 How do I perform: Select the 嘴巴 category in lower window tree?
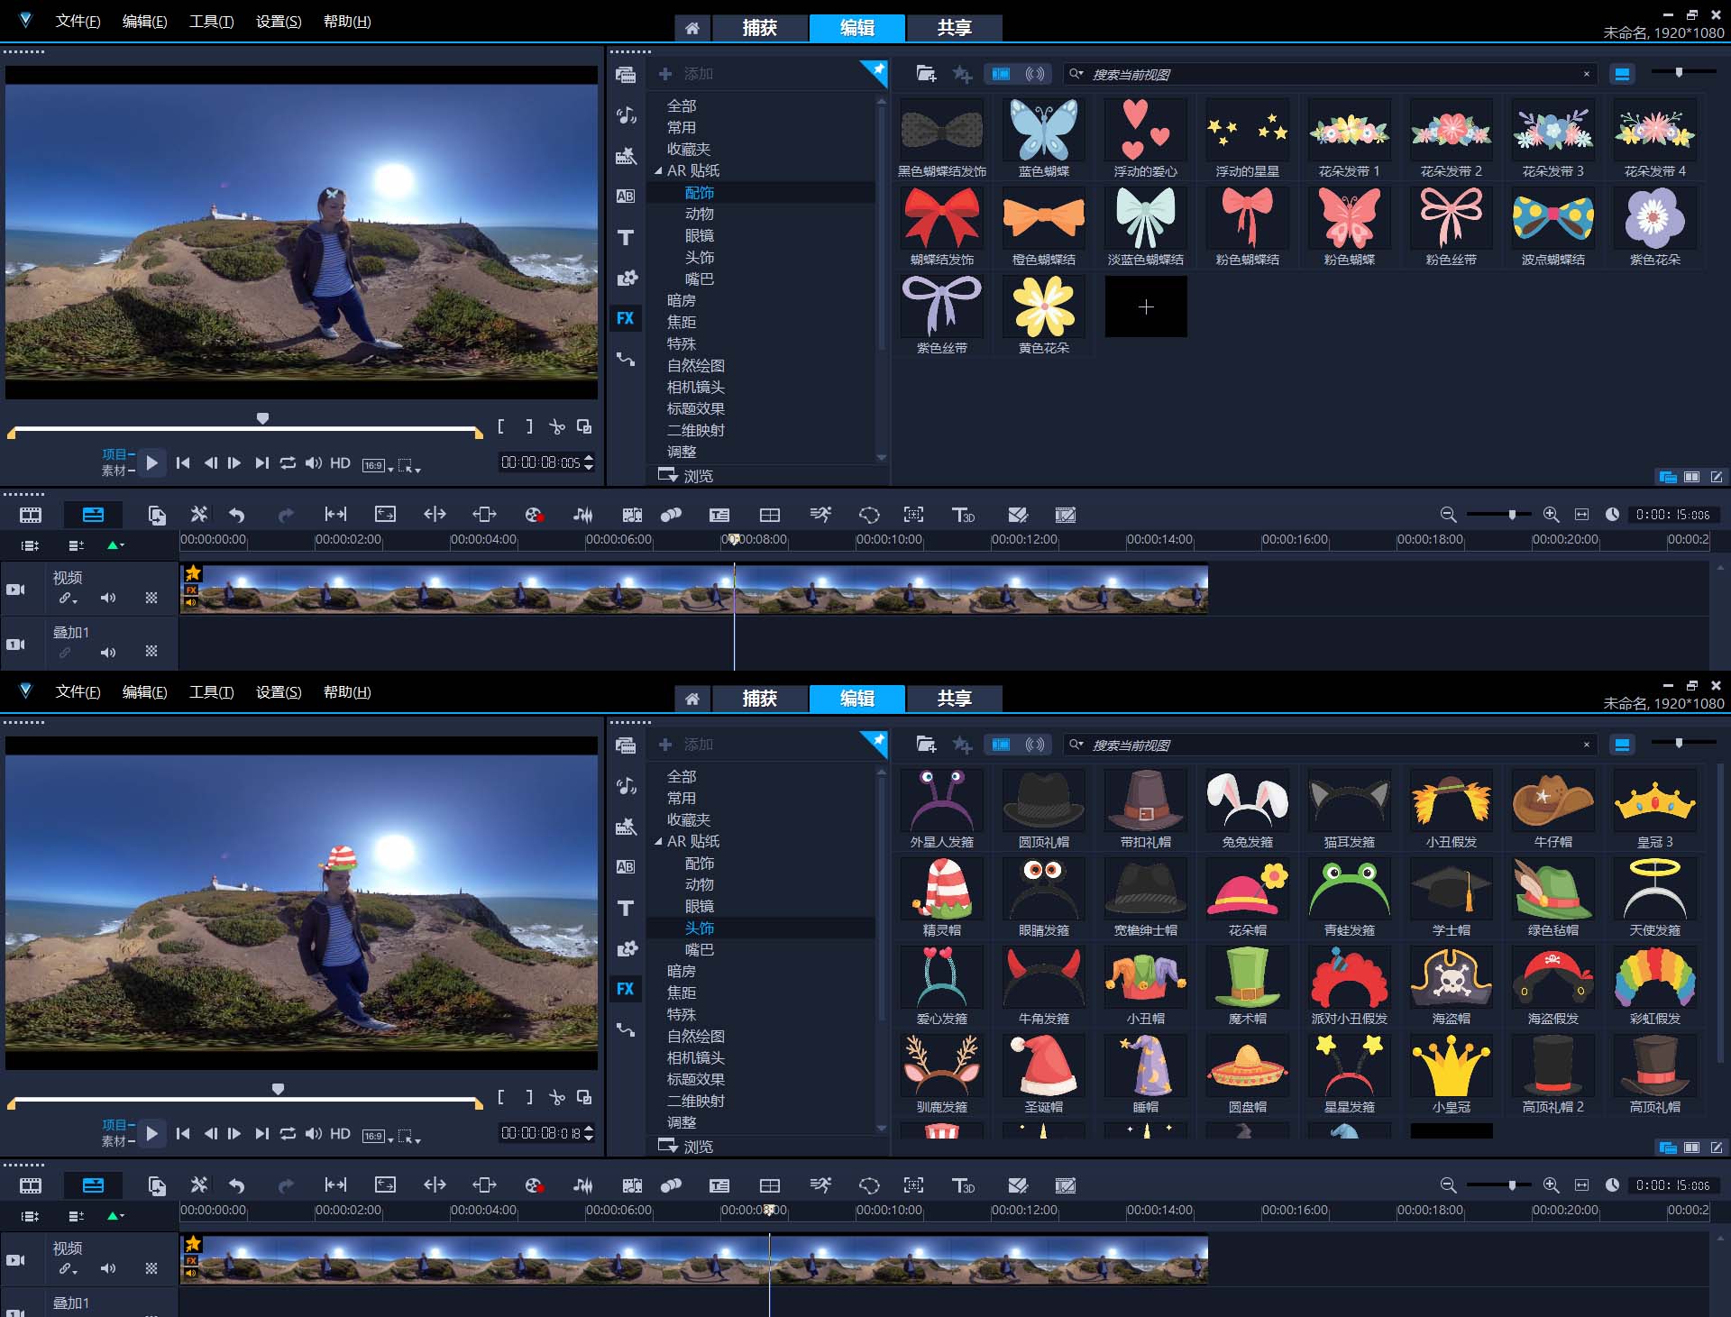(x=699, y=949)
